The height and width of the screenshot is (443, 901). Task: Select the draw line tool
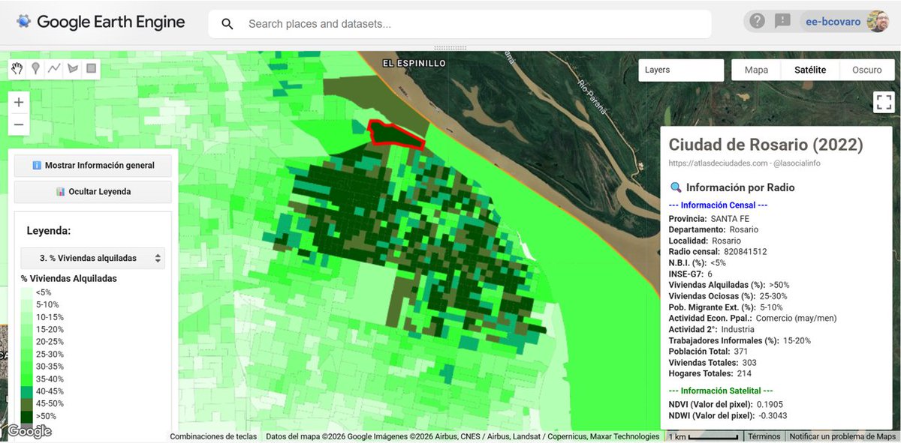click(x=54, y=69)
